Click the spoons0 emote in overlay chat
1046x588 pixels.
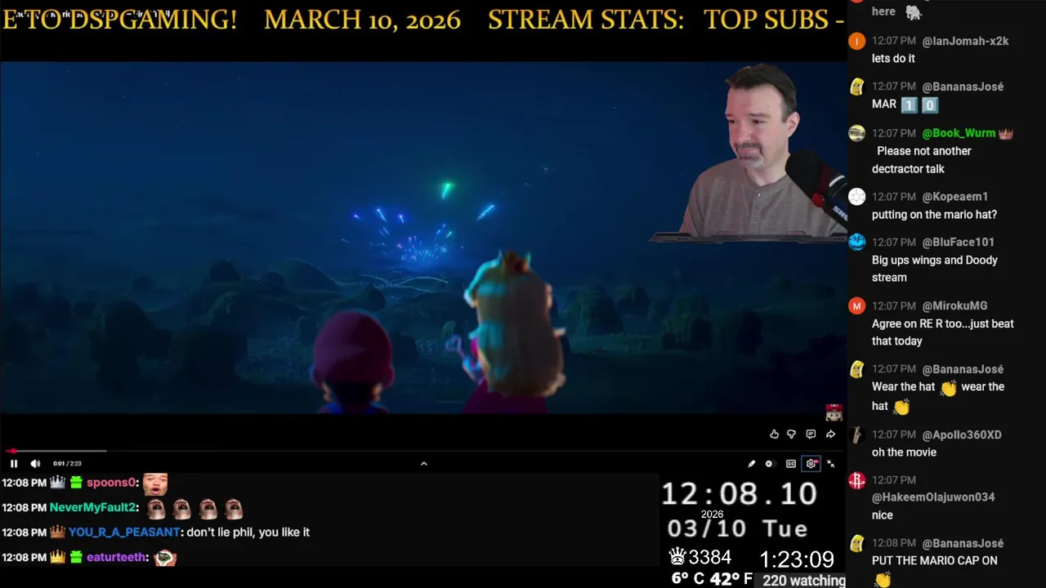tap(155, 483)
